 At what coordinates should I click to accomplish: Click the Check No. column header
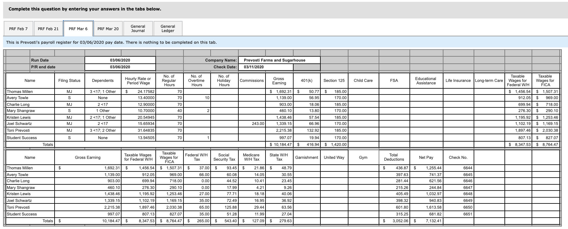tap(458, 157)
